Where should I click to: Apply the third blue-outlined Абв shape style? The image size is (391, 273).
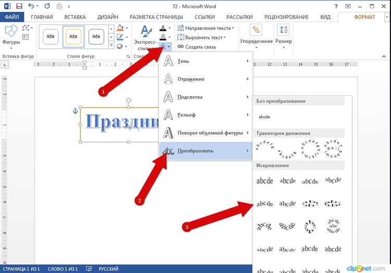96,36
